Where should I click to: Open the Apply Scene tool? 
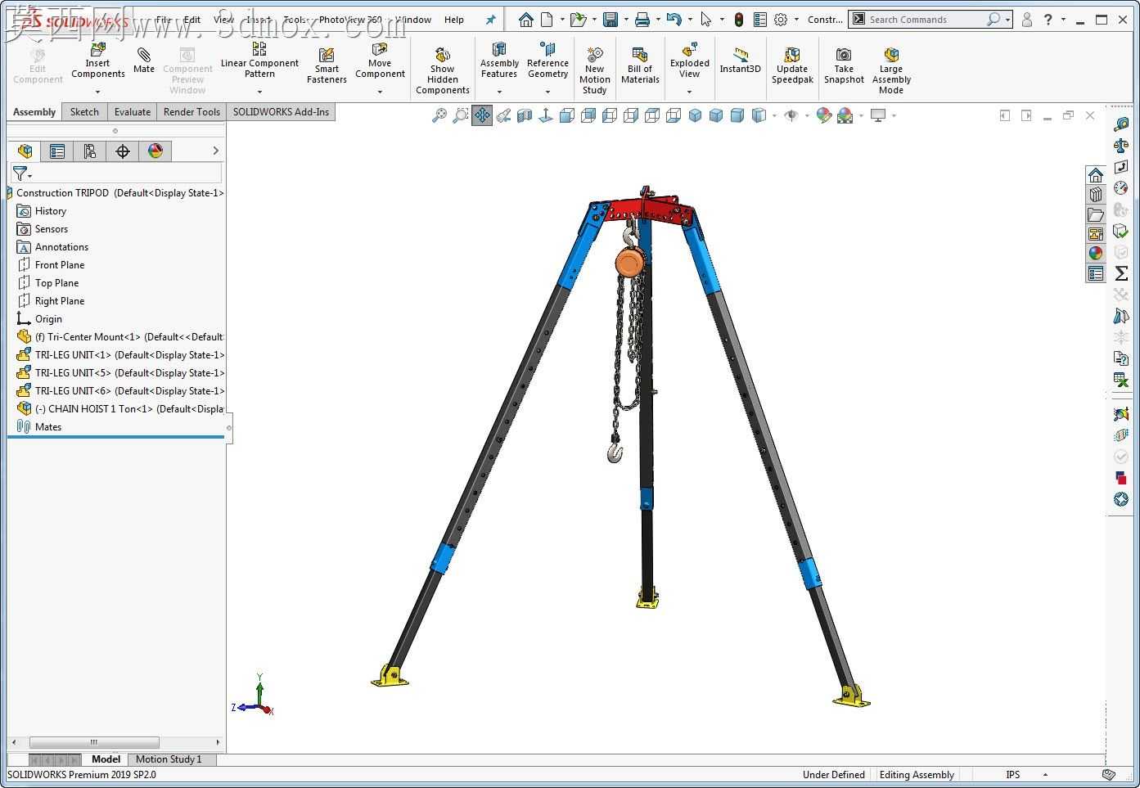845,116
